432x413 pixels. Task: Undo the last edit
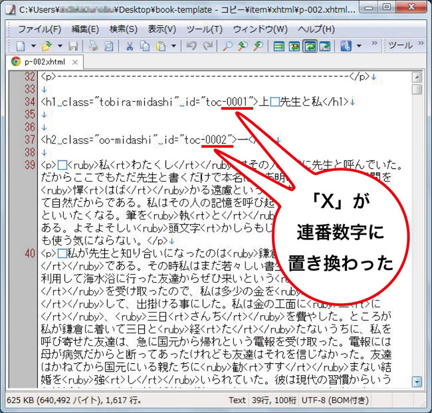coord(191,46)
